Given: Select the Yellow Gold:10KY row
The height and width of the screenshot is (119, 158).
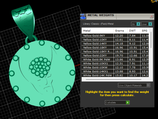Looking at the screenshot, I should pyautogui.click(x=115, y=40).
